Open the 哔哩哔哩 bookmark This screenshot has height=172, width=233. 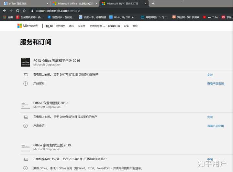(155, 17)
